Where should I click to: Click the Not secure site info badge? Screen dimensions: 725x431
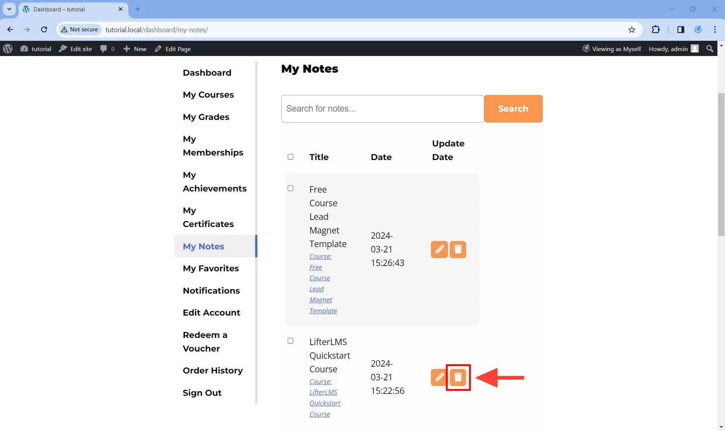point(80,30)
